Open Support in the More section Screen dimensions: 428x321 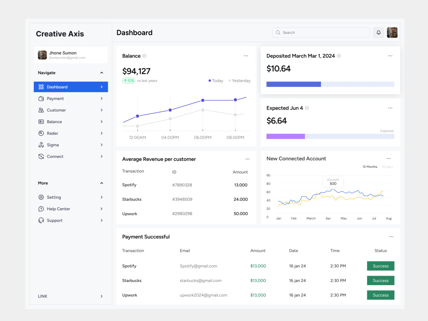coord(71,220)
